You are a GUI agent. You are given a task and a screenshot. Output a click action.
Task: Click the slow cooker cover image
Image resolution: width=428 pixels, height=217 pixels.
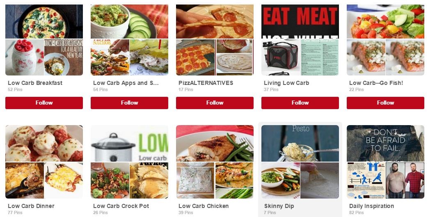click(x=129, y=143)
